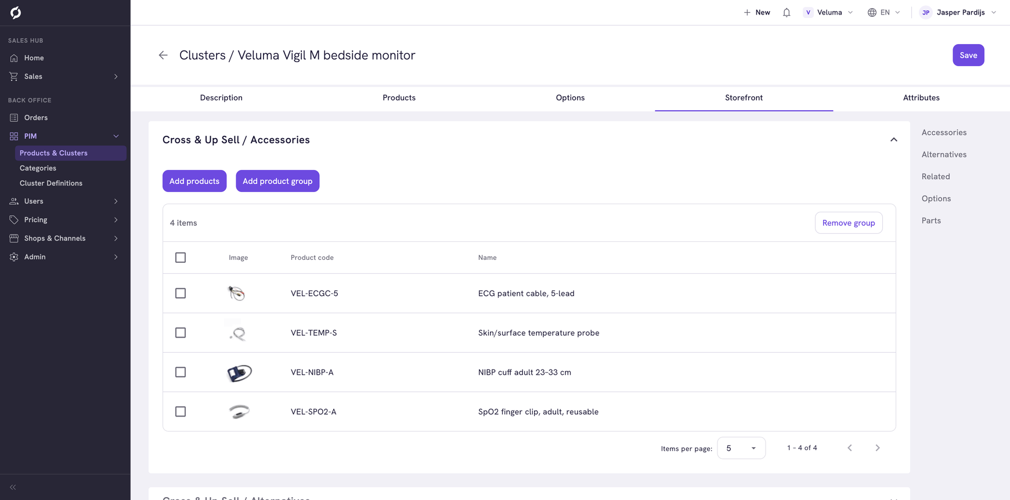Switch to the Products tab
This screenshot has width=1010, height=500.
click(399, 98)
